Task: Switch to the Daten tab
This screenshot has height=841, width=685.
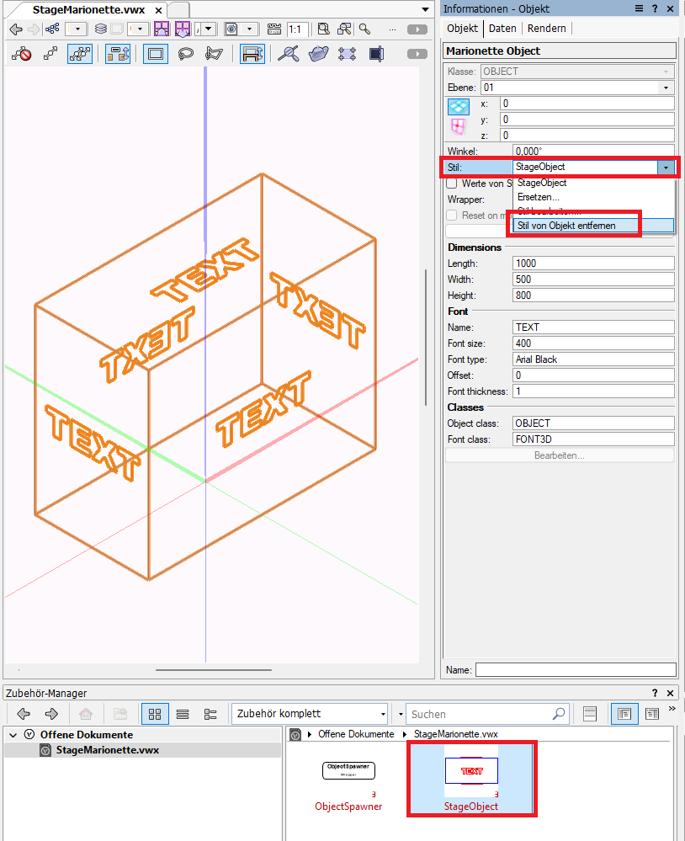Action: 502,28
